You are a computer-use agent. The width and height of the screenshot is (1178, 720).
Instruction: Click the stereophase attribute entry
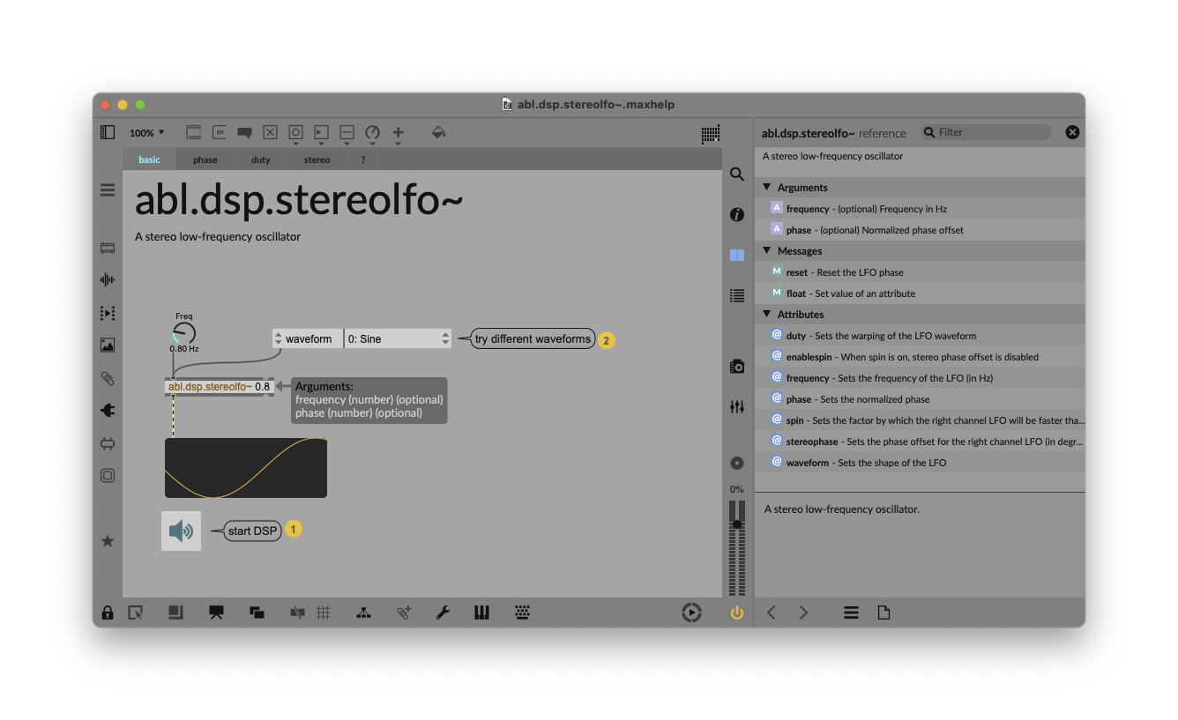tap(921, 442)
